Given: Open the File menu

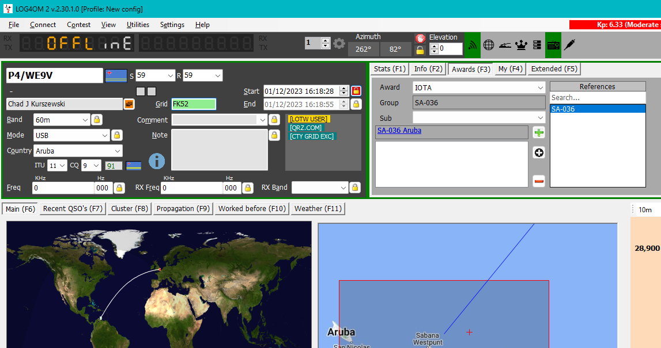Looking at the screenshot, I should 14,25.
